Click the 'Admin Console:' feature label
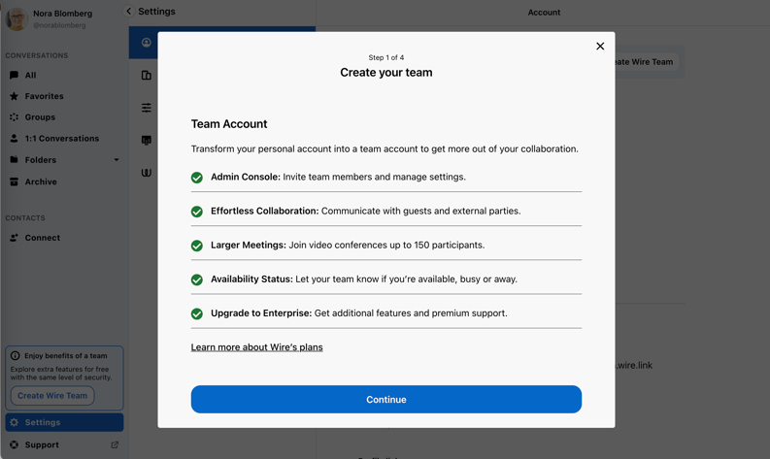The height and width of the screenshot is (459, 770). point(245,177)
